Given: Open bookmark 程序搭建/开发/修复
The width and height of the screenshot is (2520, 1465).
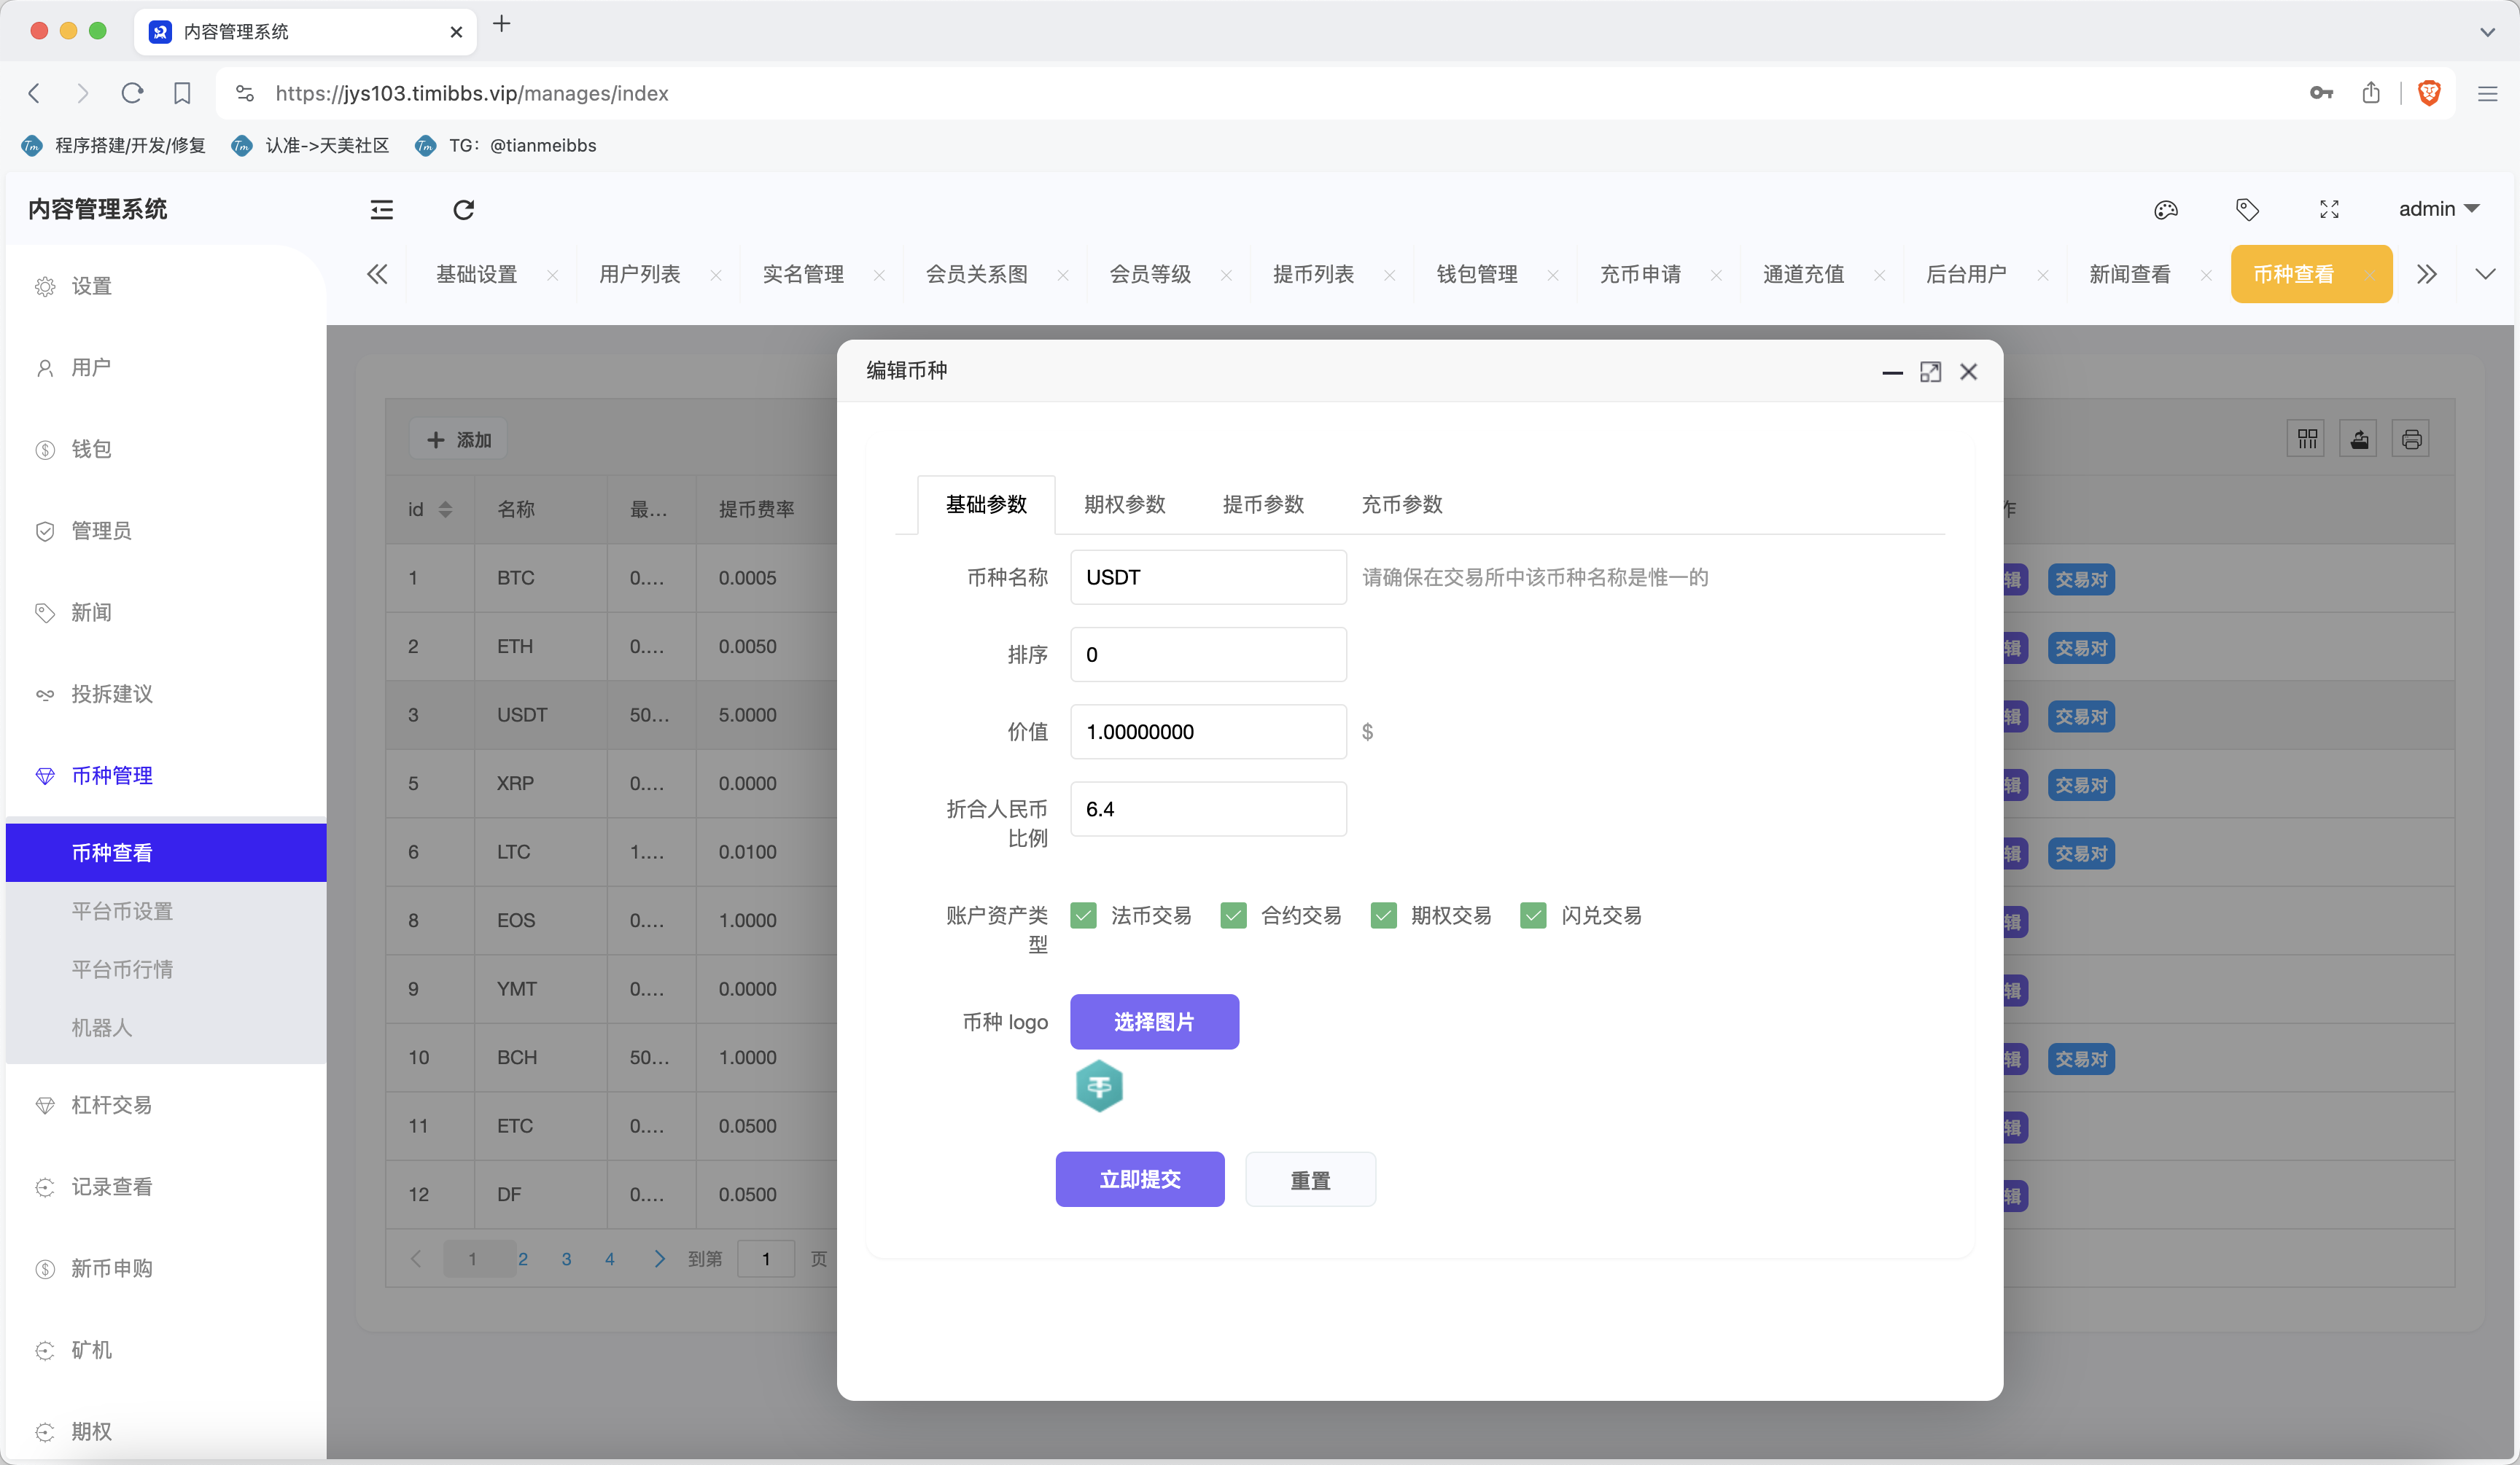Looking at the screenshot, I should [x=114, y=145].
